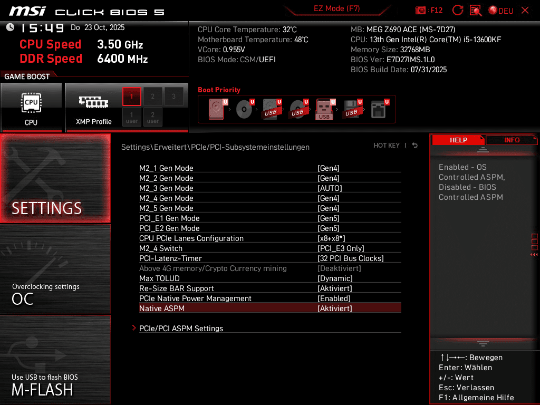Change M2_5 Gen Mode value
The height and width of the screenshot is (405, 540).
pyautogui.click(x=328, y=208)
